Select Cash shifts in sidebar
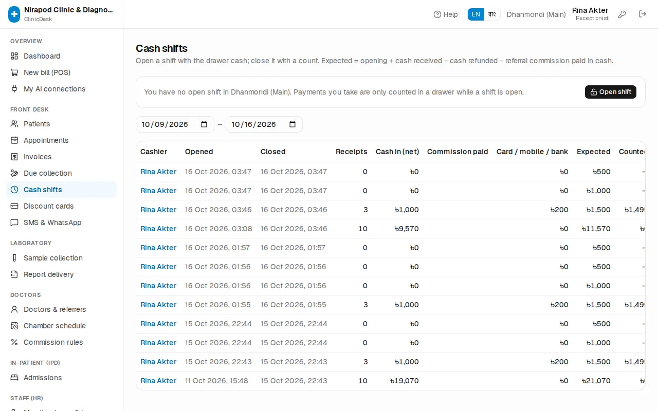 (x=62, y=190)
